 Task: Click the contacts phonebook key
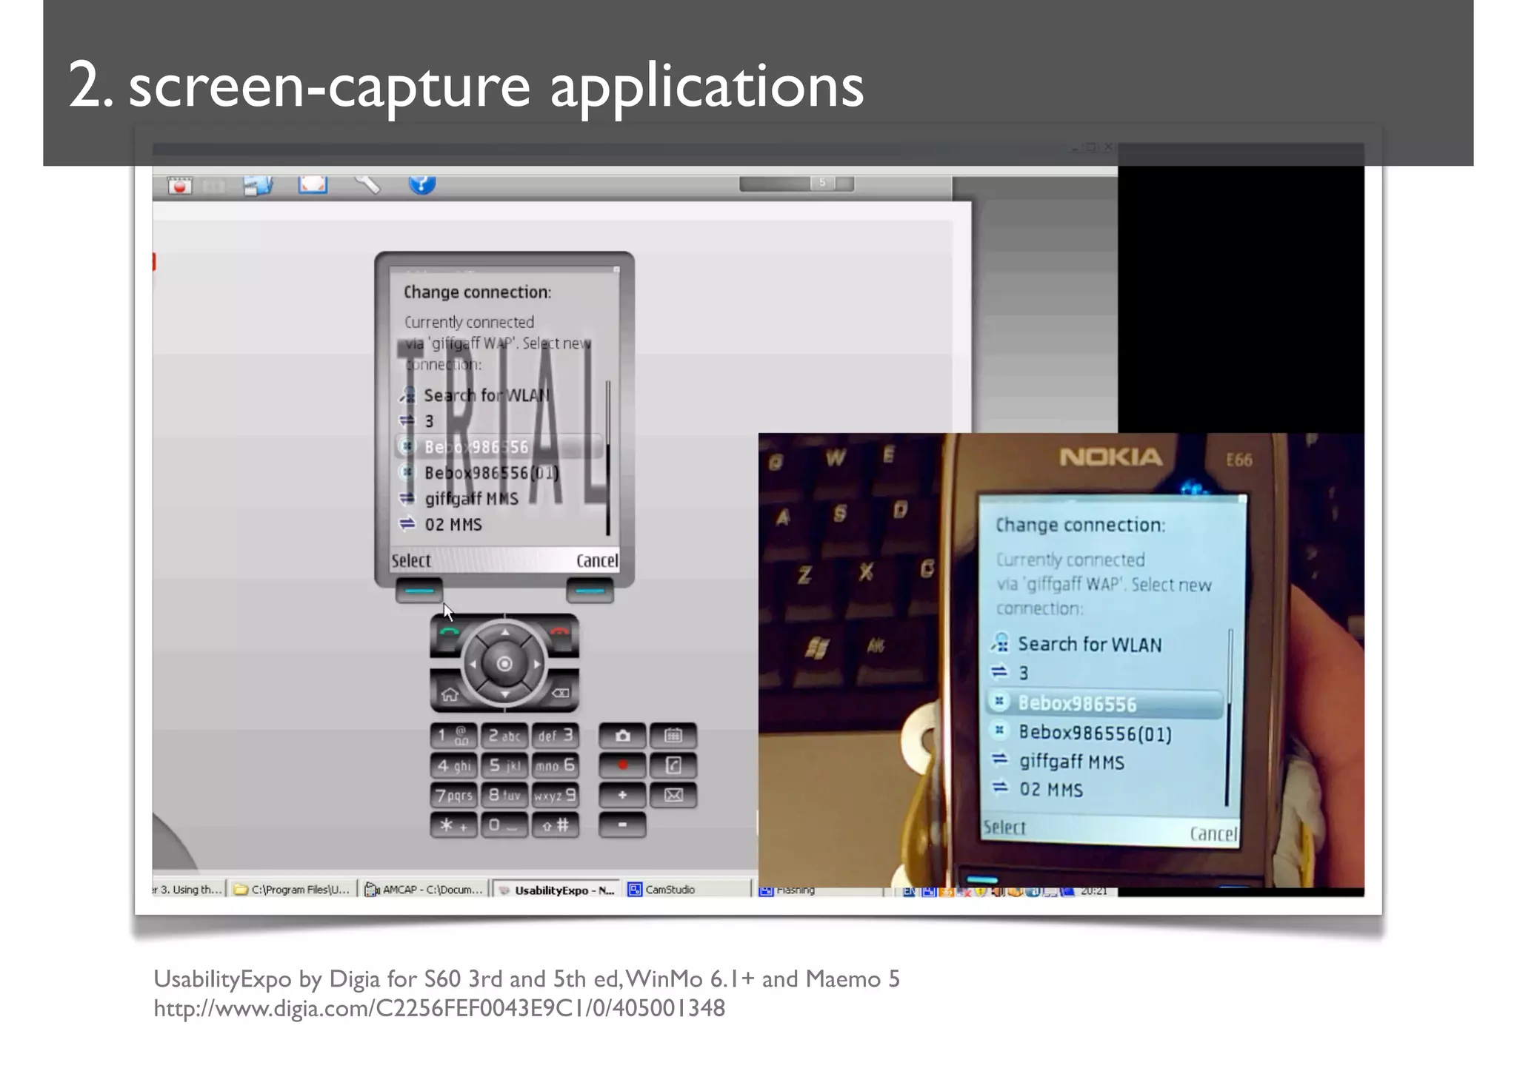(x=673, y=765)
